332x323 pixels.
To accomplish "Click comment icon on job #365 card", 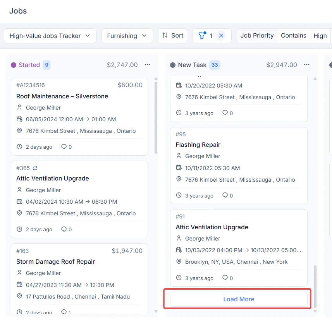I will [64, 229].
